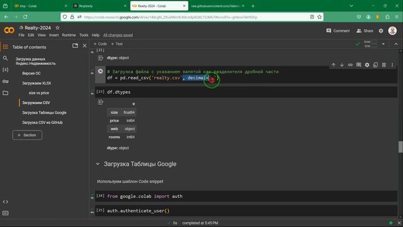Go to size vs price in contents
403x227 pixels.
tap(39, 93)
